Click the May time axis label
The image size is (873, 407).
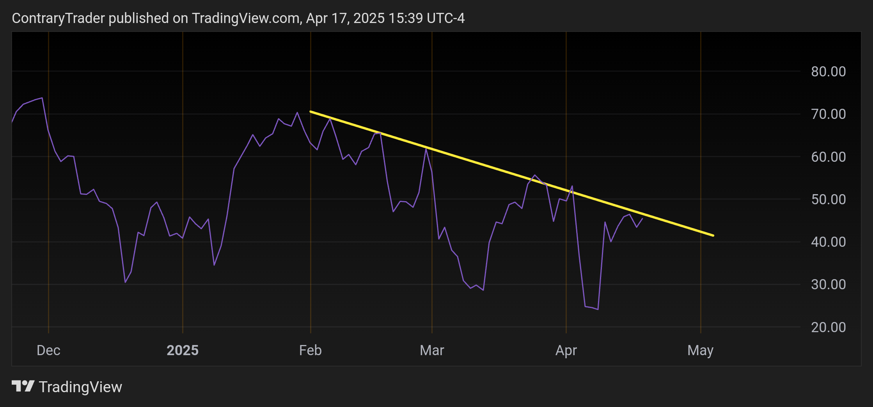click(701, 350)
